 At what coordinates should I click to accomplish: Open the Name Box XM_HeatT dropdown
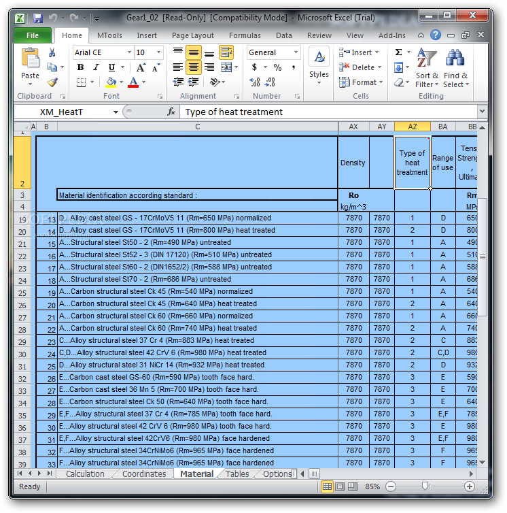(116, 112)
